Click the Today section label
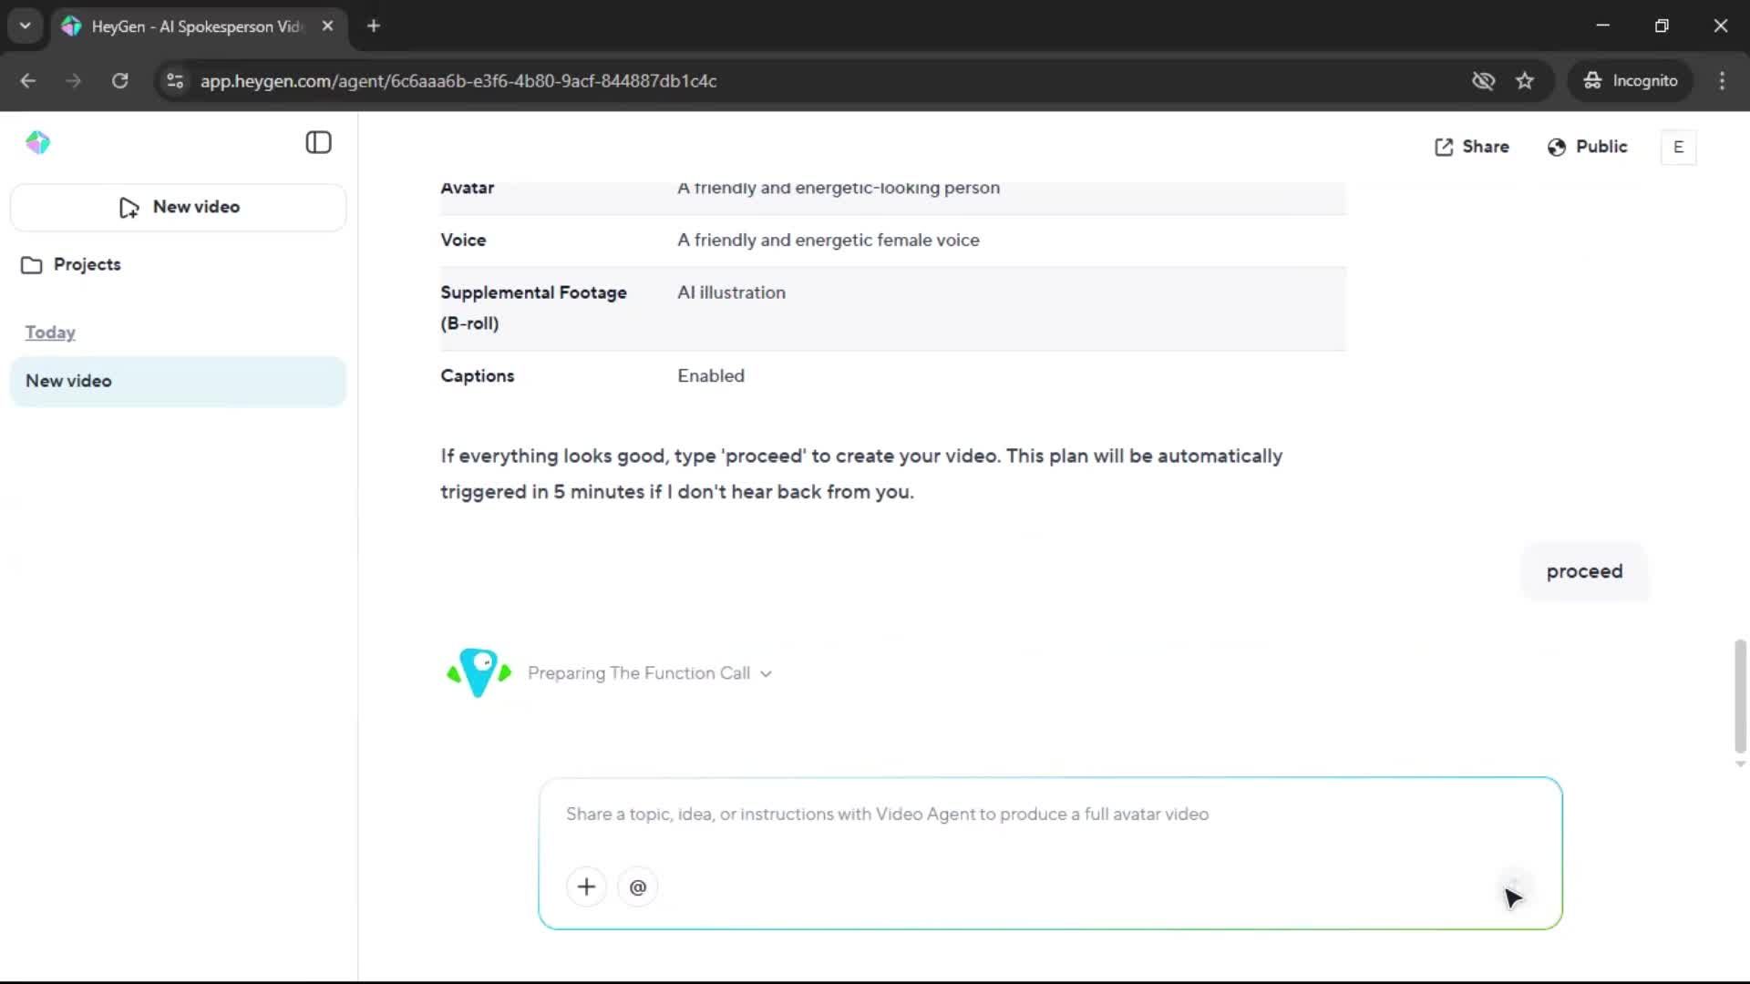Screen dimensions: 1750x984 (x=50, y=333)
